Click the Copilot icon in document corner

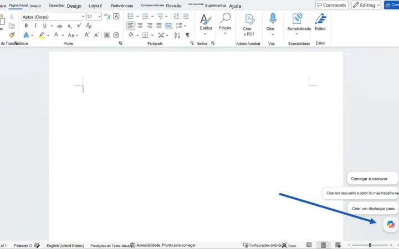pos(391,224)
